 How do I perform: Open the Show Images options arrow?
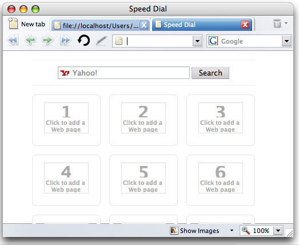point(232,231)
